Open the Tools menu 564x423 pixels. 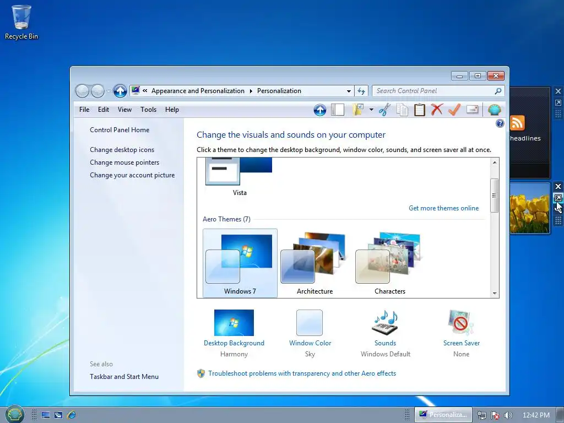(x=148, y=110)
